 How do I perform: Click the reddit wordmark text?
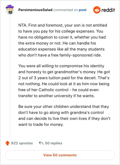pos(108,10)
